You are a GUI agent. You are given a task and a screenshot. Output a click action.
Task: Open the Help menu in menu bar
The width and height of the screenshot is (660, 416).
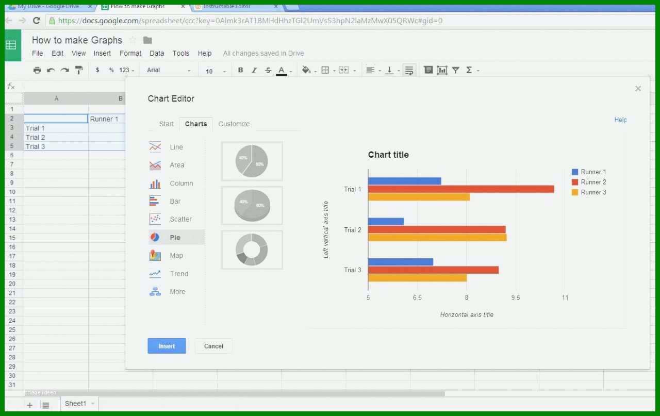[205, 53]
